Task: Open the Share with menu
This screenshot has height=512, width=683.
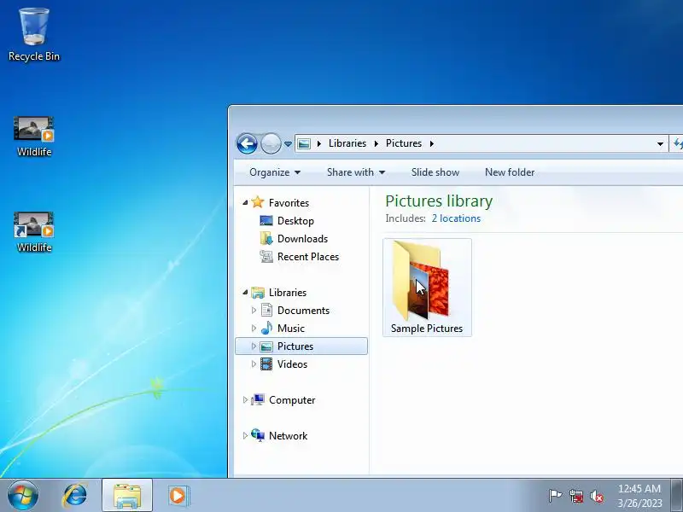Action: [x=356, y=172]
